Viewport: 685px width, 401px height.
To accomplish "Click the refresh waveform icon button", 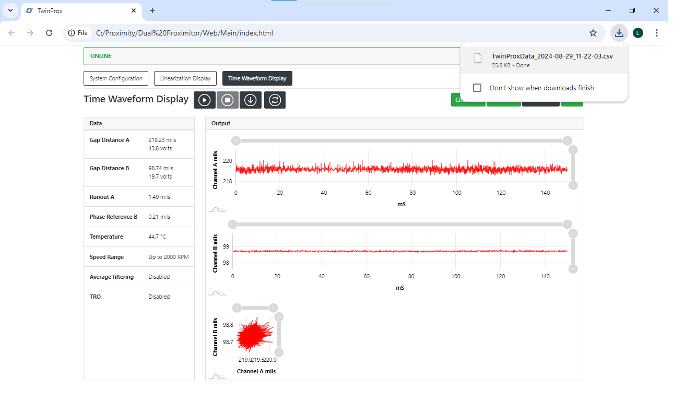I will coord(275,100).
